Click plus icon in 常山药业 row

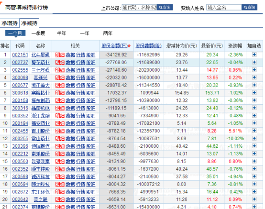click(254, 138)
